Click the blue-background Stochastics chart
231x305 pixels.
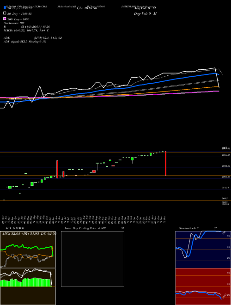coord(203,250)
